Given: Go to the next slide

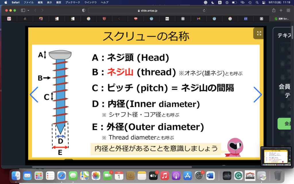Looking at the screenshot, I should tap(257, 94).
